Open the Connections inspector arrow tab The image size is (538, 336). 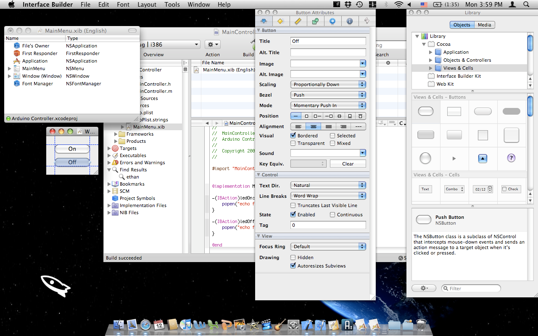click(332, 21)
